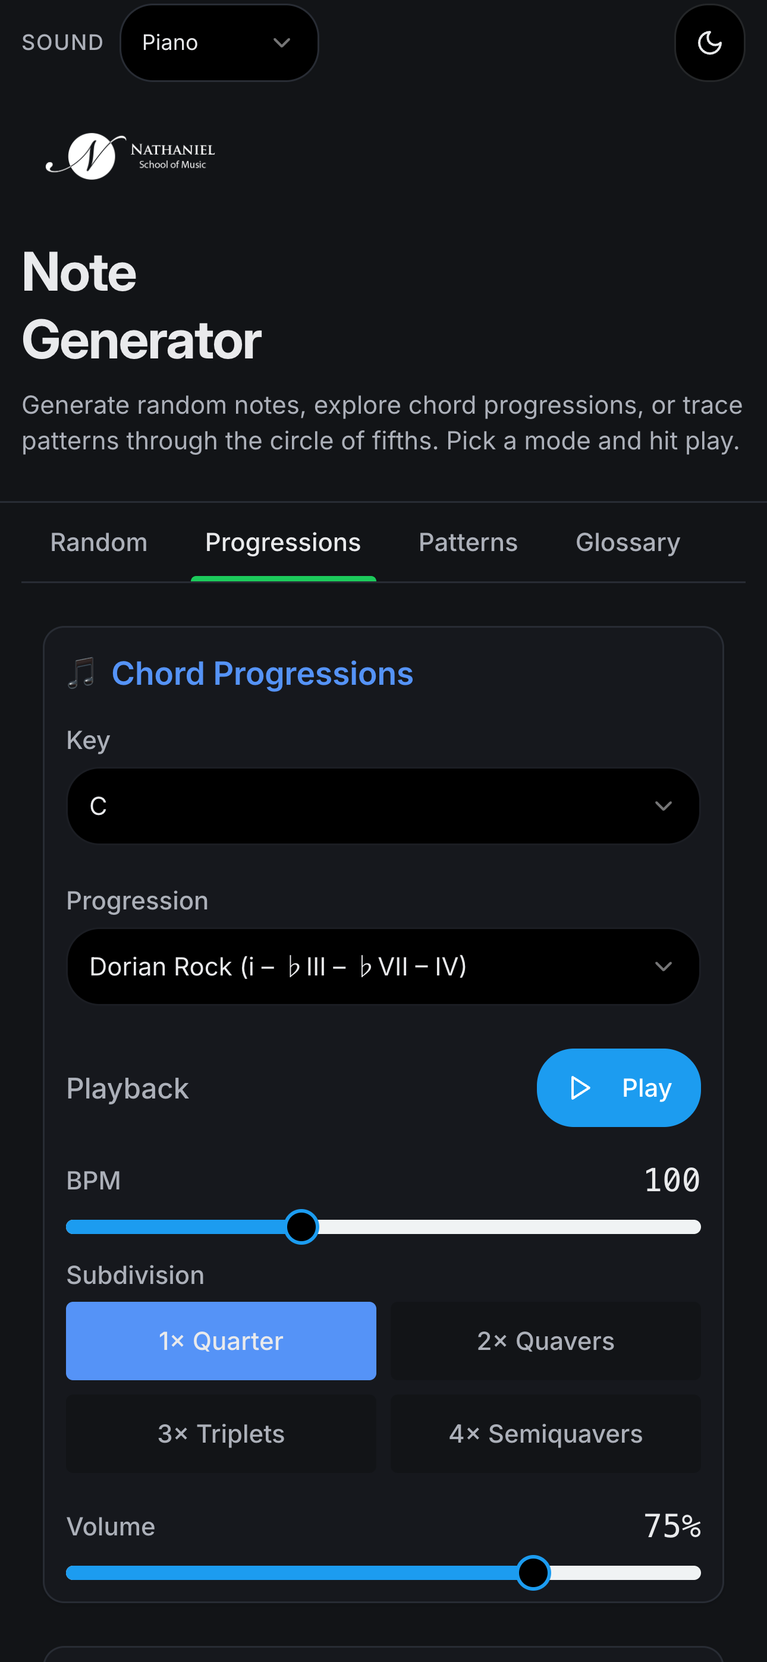Open the Progression dropdown showing Dorian Rock
This screenshot has width=767, height=1662.
pos(383,967)
